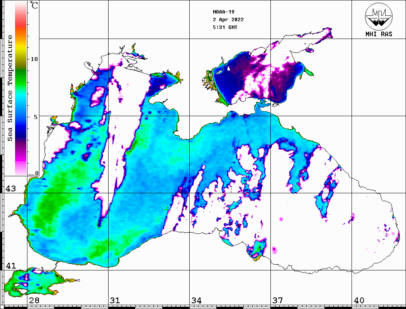Click the longitude label '37'
Screen dimensions: 406x309
click(x=278, y=300)
